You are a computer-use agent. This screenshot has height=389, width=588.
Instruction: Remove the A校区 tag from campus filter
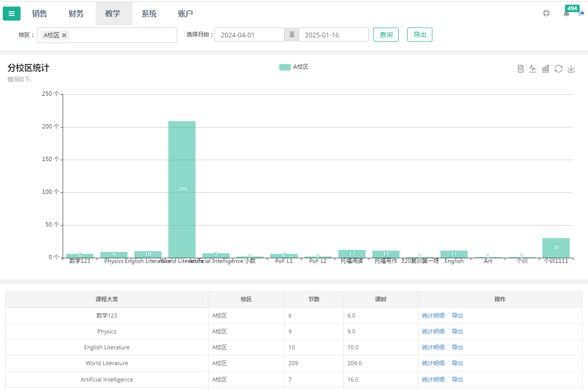pos(65,35)
